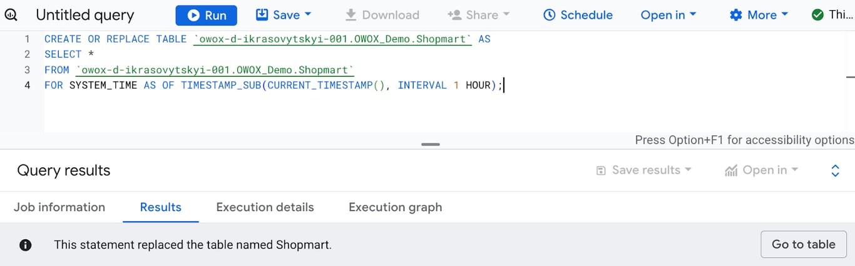Click the green query validation checkmark icon
Viewport: 855px width, 266px height.
(817, 15)
